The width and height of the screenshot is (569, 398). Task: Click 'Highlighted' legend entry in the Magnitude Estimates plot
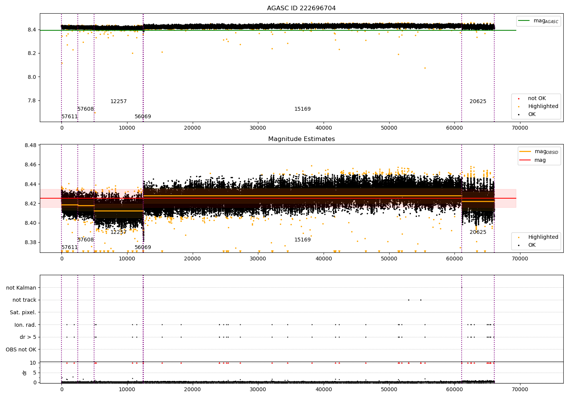point(543,237)
